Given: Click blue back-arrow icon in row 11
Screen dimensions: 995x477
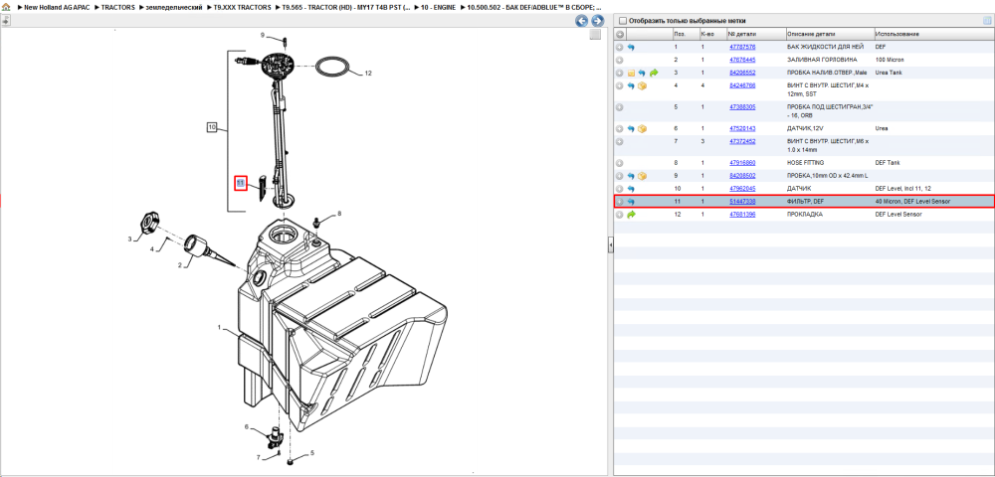Looking at the screenshot, I should point(631,202).
